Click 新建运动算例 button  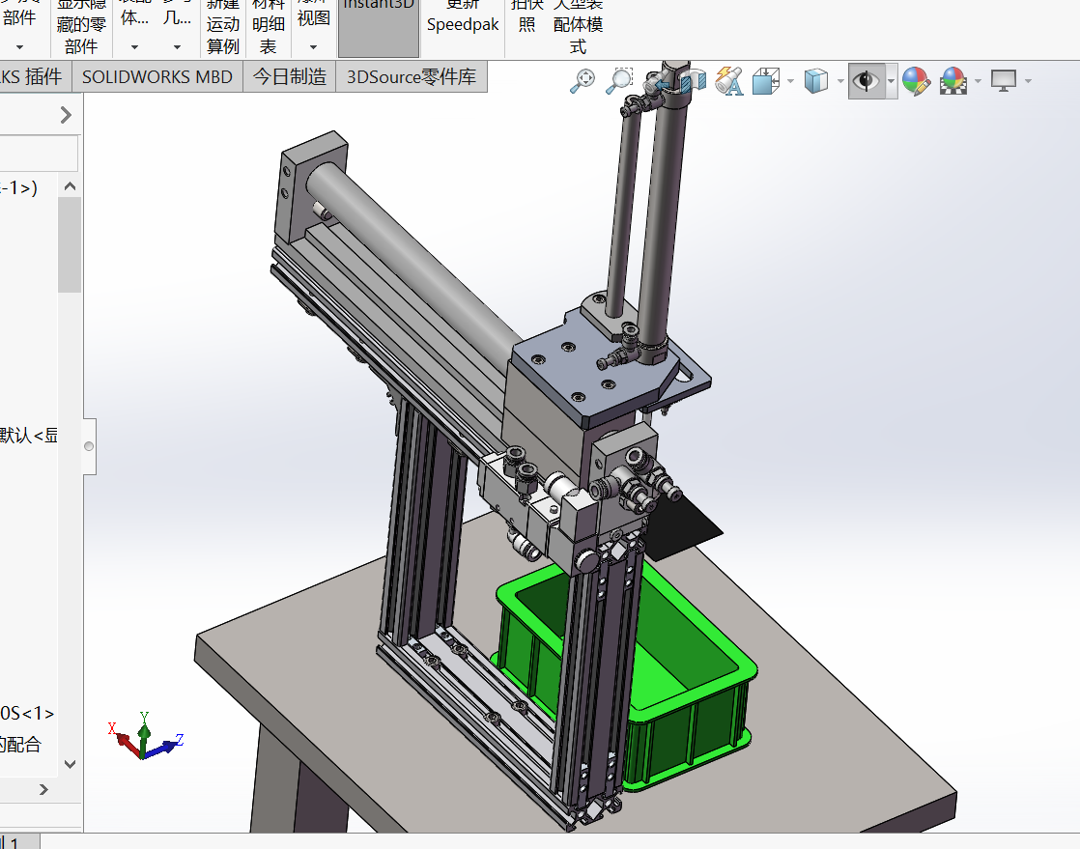coord(222,28)
